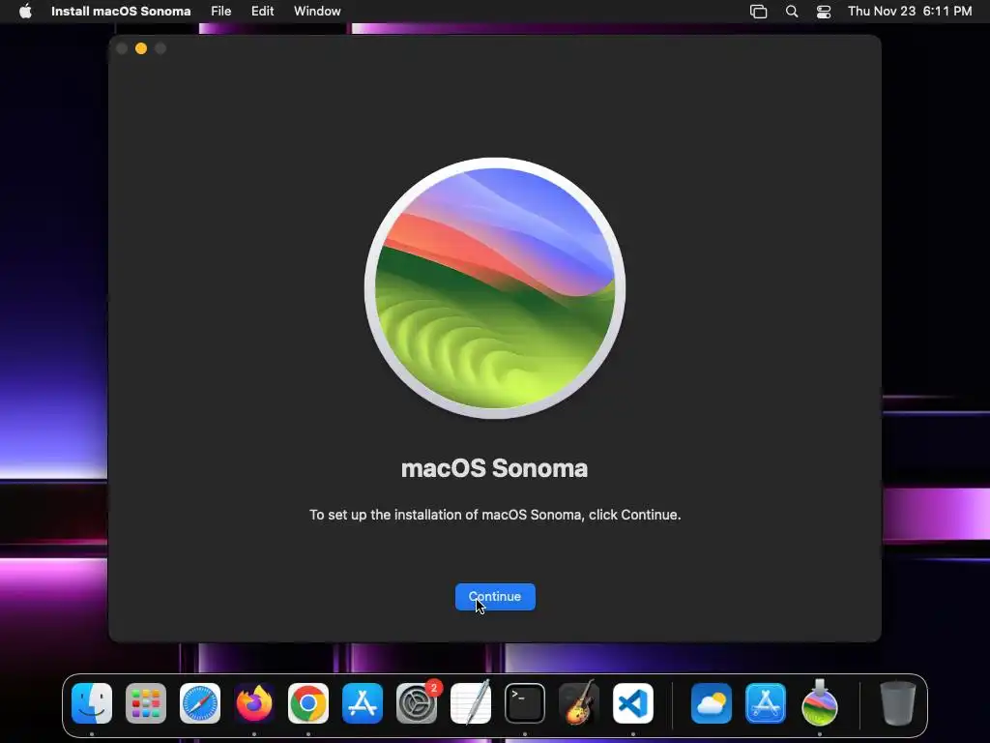Viewport: 990px width, 743px height.
Task: Click the Install macOS Sonoma Dock icon
Action: tap(820, 703)
